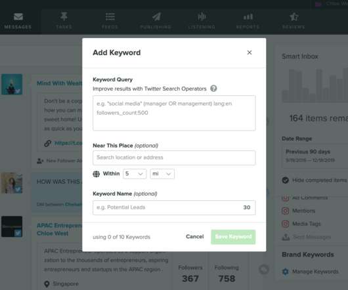Open the Reviews star icon
This screenshot has height=290, width=348.
(x=294, y=16)
